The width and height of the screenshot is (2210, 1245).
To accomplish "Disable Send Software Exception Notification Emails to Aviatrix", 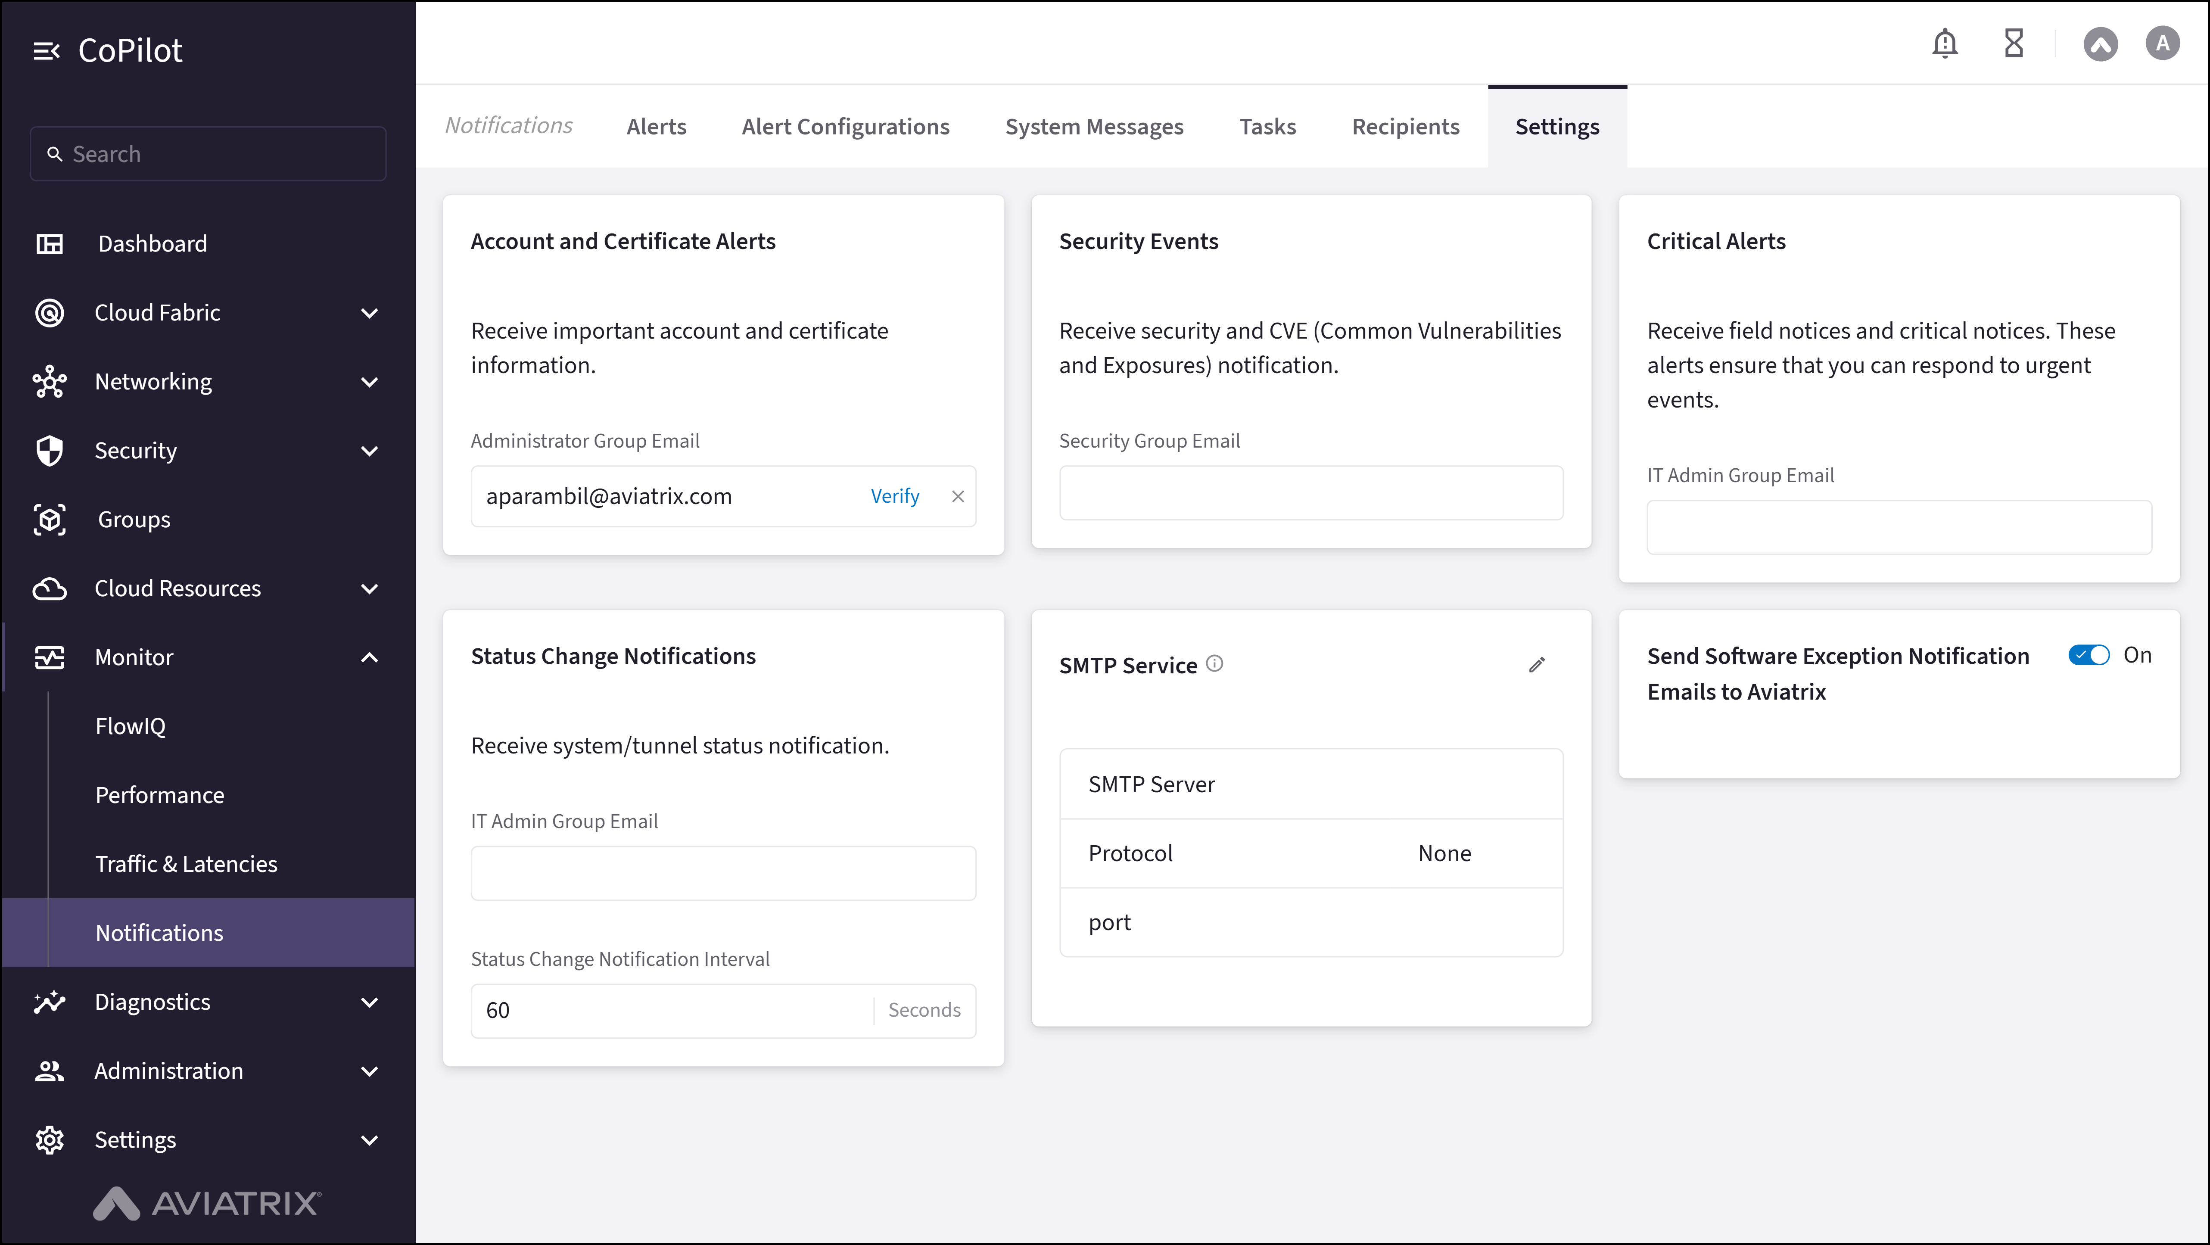I will [x=2088, y=655].
